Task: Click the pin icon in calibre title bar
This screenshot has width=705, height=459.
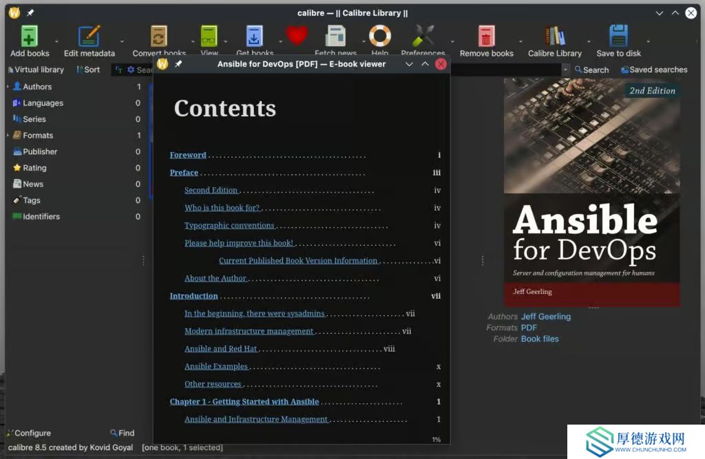Action: [30, 12]
